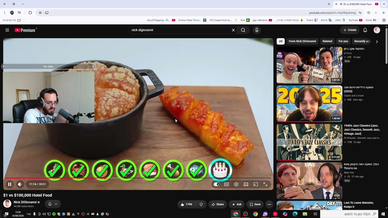Open a new browser tab
This screenshot has width=388, height=218.
coord(329,4)
